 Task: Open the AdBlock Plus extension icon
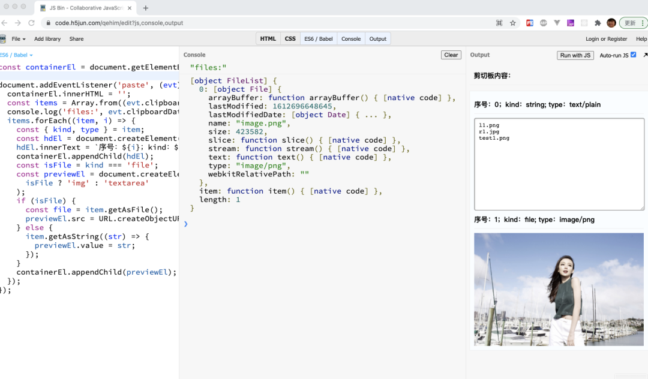544,23
